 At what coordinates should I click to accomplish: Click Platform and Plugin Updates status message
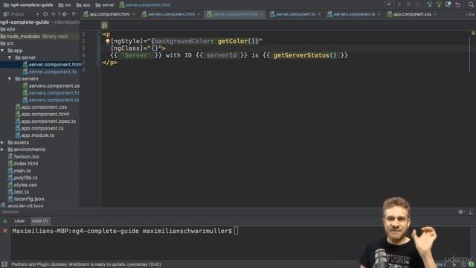(86, 264)
